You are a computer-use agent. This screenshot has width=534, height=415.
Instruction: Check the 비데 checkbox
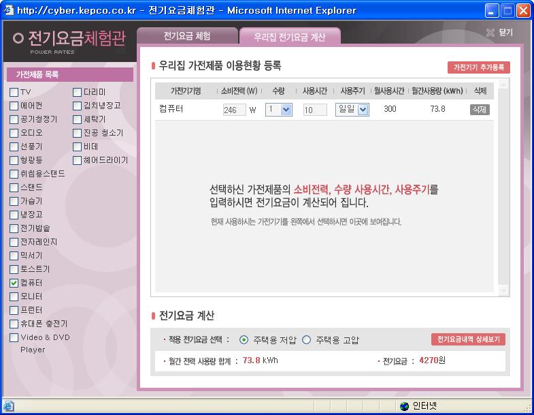pos(78,147)
